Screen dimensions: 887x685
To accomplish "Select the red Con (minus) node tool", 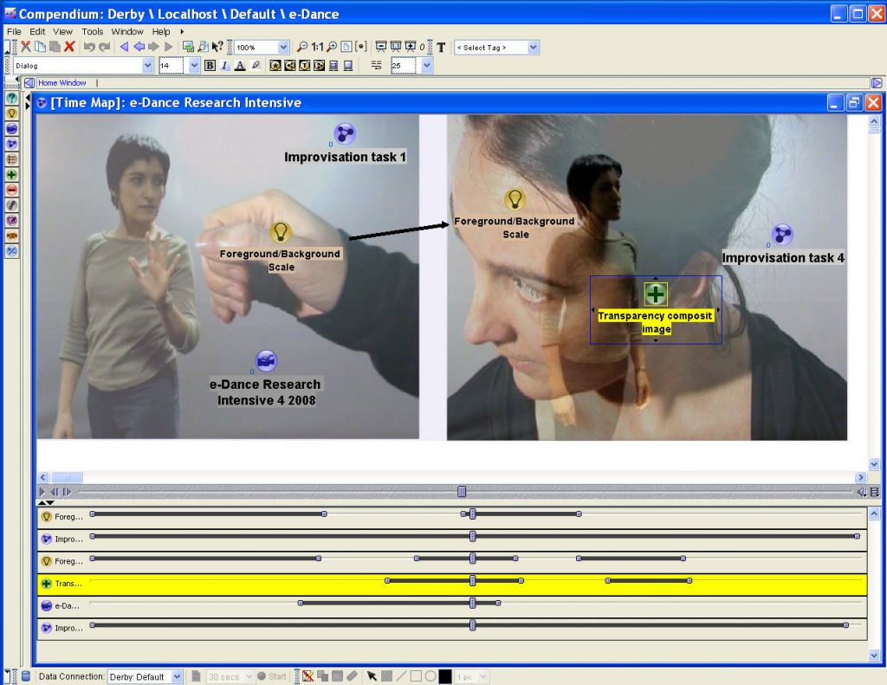I will point(12,190).
